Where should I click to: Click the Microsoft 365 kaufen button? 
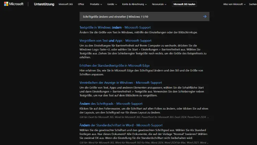(184, 4)
